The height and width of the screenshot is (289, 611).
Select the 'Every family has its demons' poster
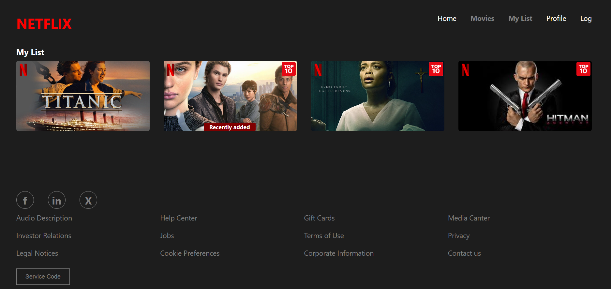[x=377, y=96]
